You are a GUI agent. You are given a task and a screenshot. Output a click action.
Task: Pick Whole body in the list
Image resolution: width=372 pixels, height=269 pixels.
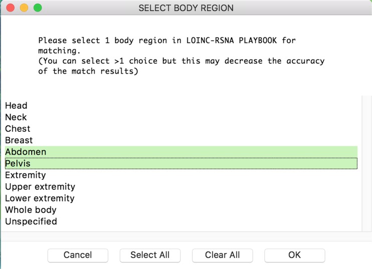click(x=181, y=210)
